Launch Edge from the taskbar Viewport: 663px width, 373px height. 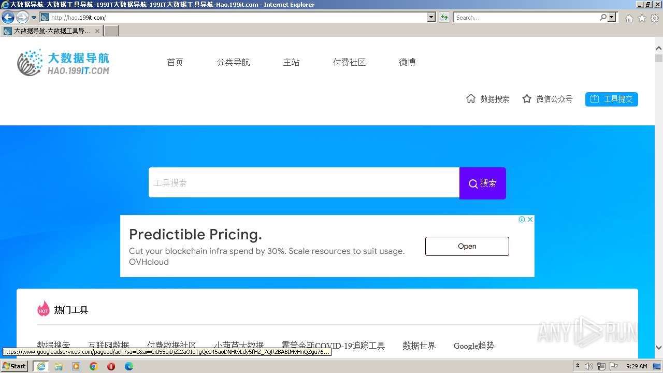click(129, 366)
